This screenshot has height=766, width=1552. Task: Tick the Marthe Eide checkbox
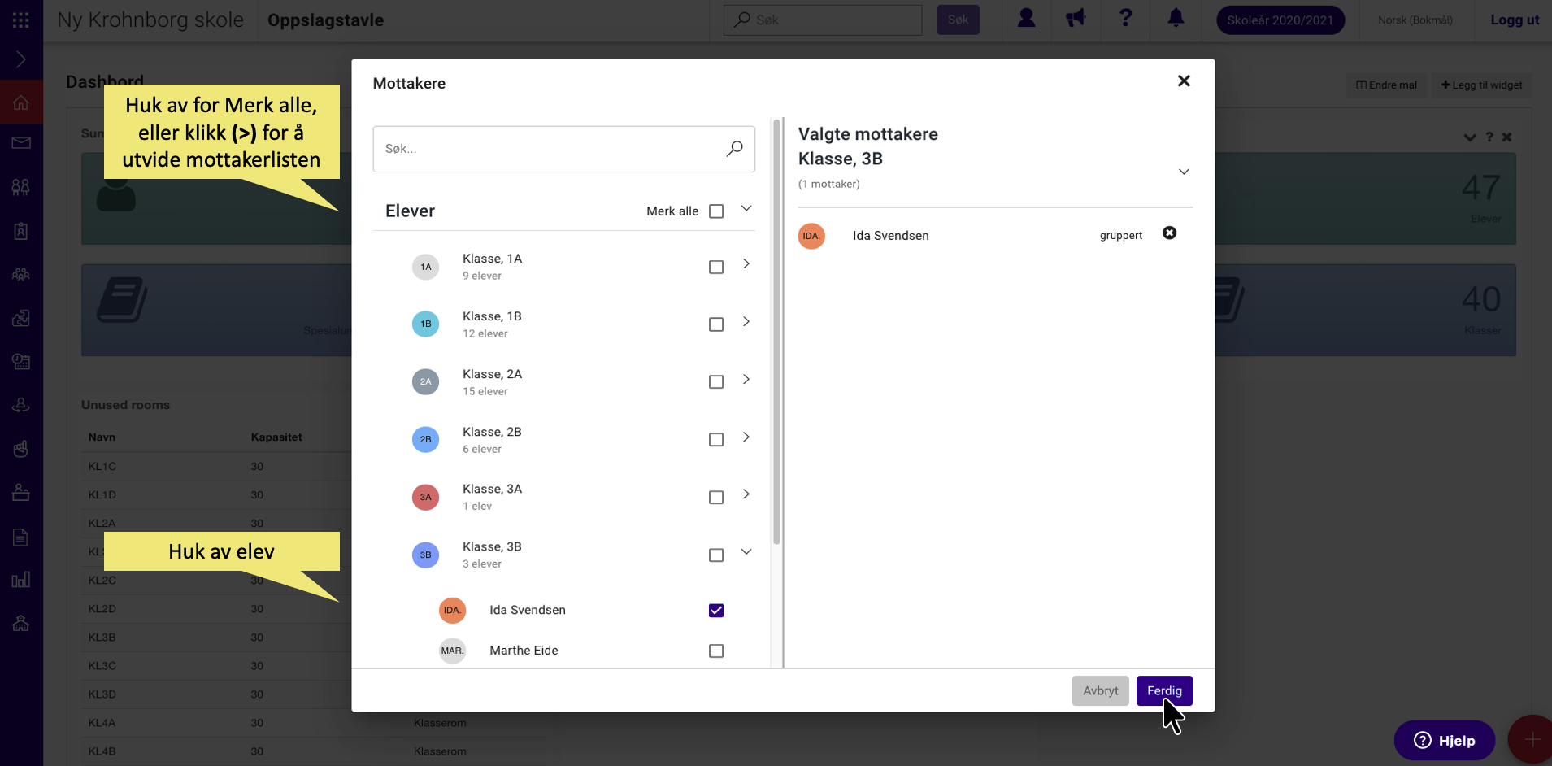coord(716,651)
